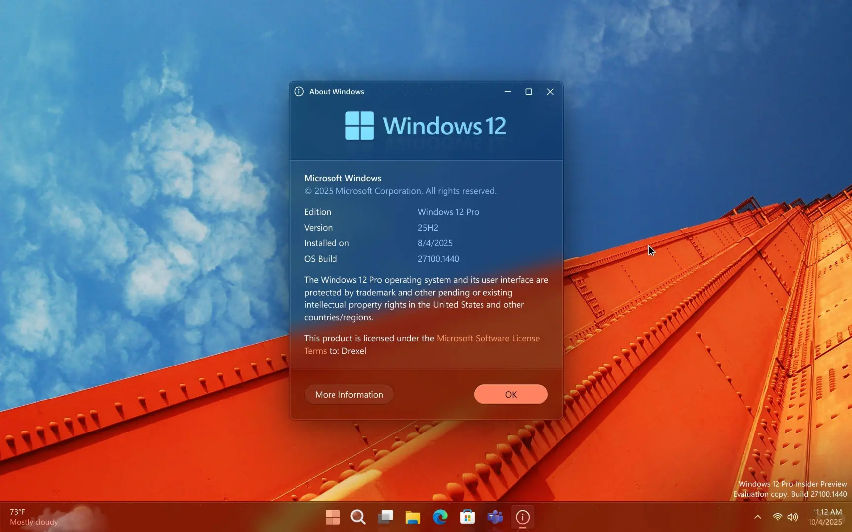Screen dimensions: 852x532
Task: Minimize the About Windows dialog
Action: click(507, 92)
